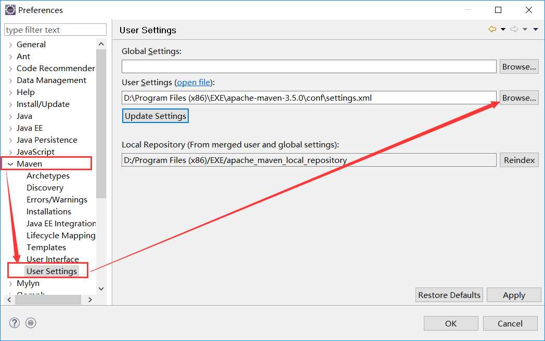Screen dimensions: 545x341
Task: Click the forward navigation arrow icon
Action: [x=514, y=30]
